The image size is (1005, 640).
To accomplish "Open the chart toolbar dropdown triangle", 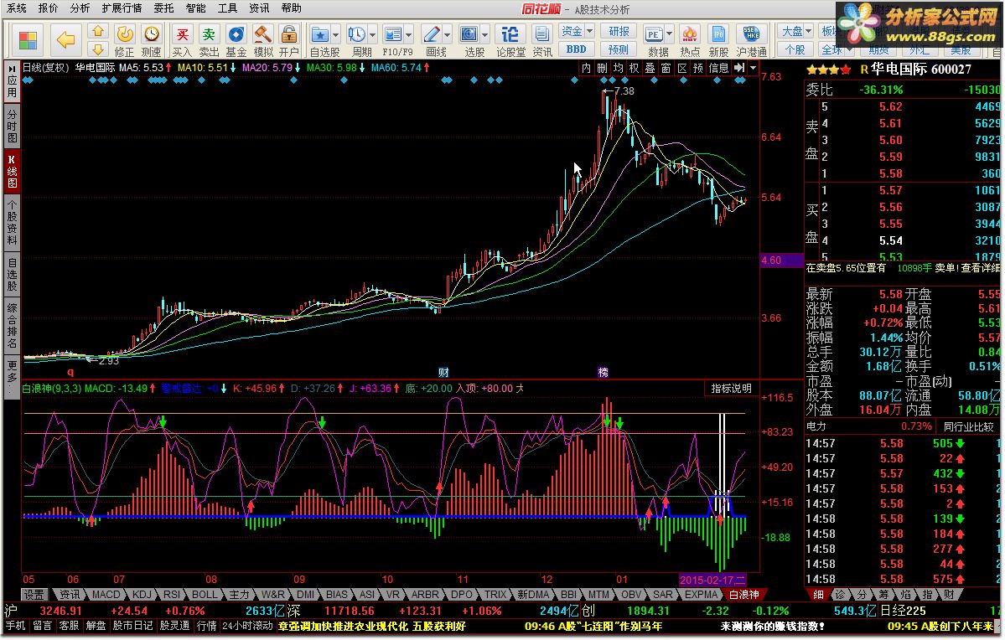I will (x=753, y=68).
